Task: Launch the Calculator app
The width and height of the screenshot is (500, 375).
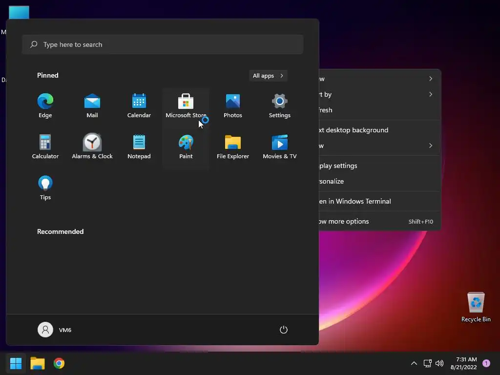Action: point(45,147)
